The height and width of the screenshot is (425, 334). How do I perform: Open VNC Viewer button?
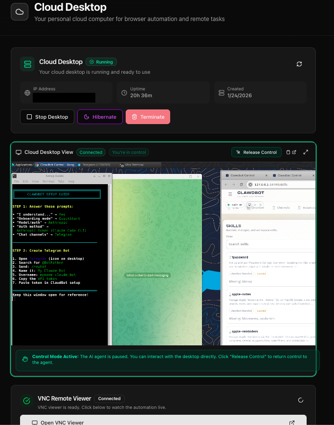(x=163, y=420)
